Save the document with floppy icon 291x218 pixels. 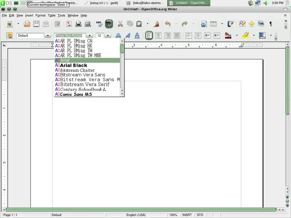coord(36,24)
